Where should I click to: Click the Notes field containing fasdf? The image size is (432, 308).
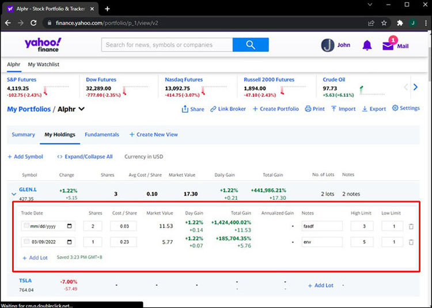click(321, 227)
